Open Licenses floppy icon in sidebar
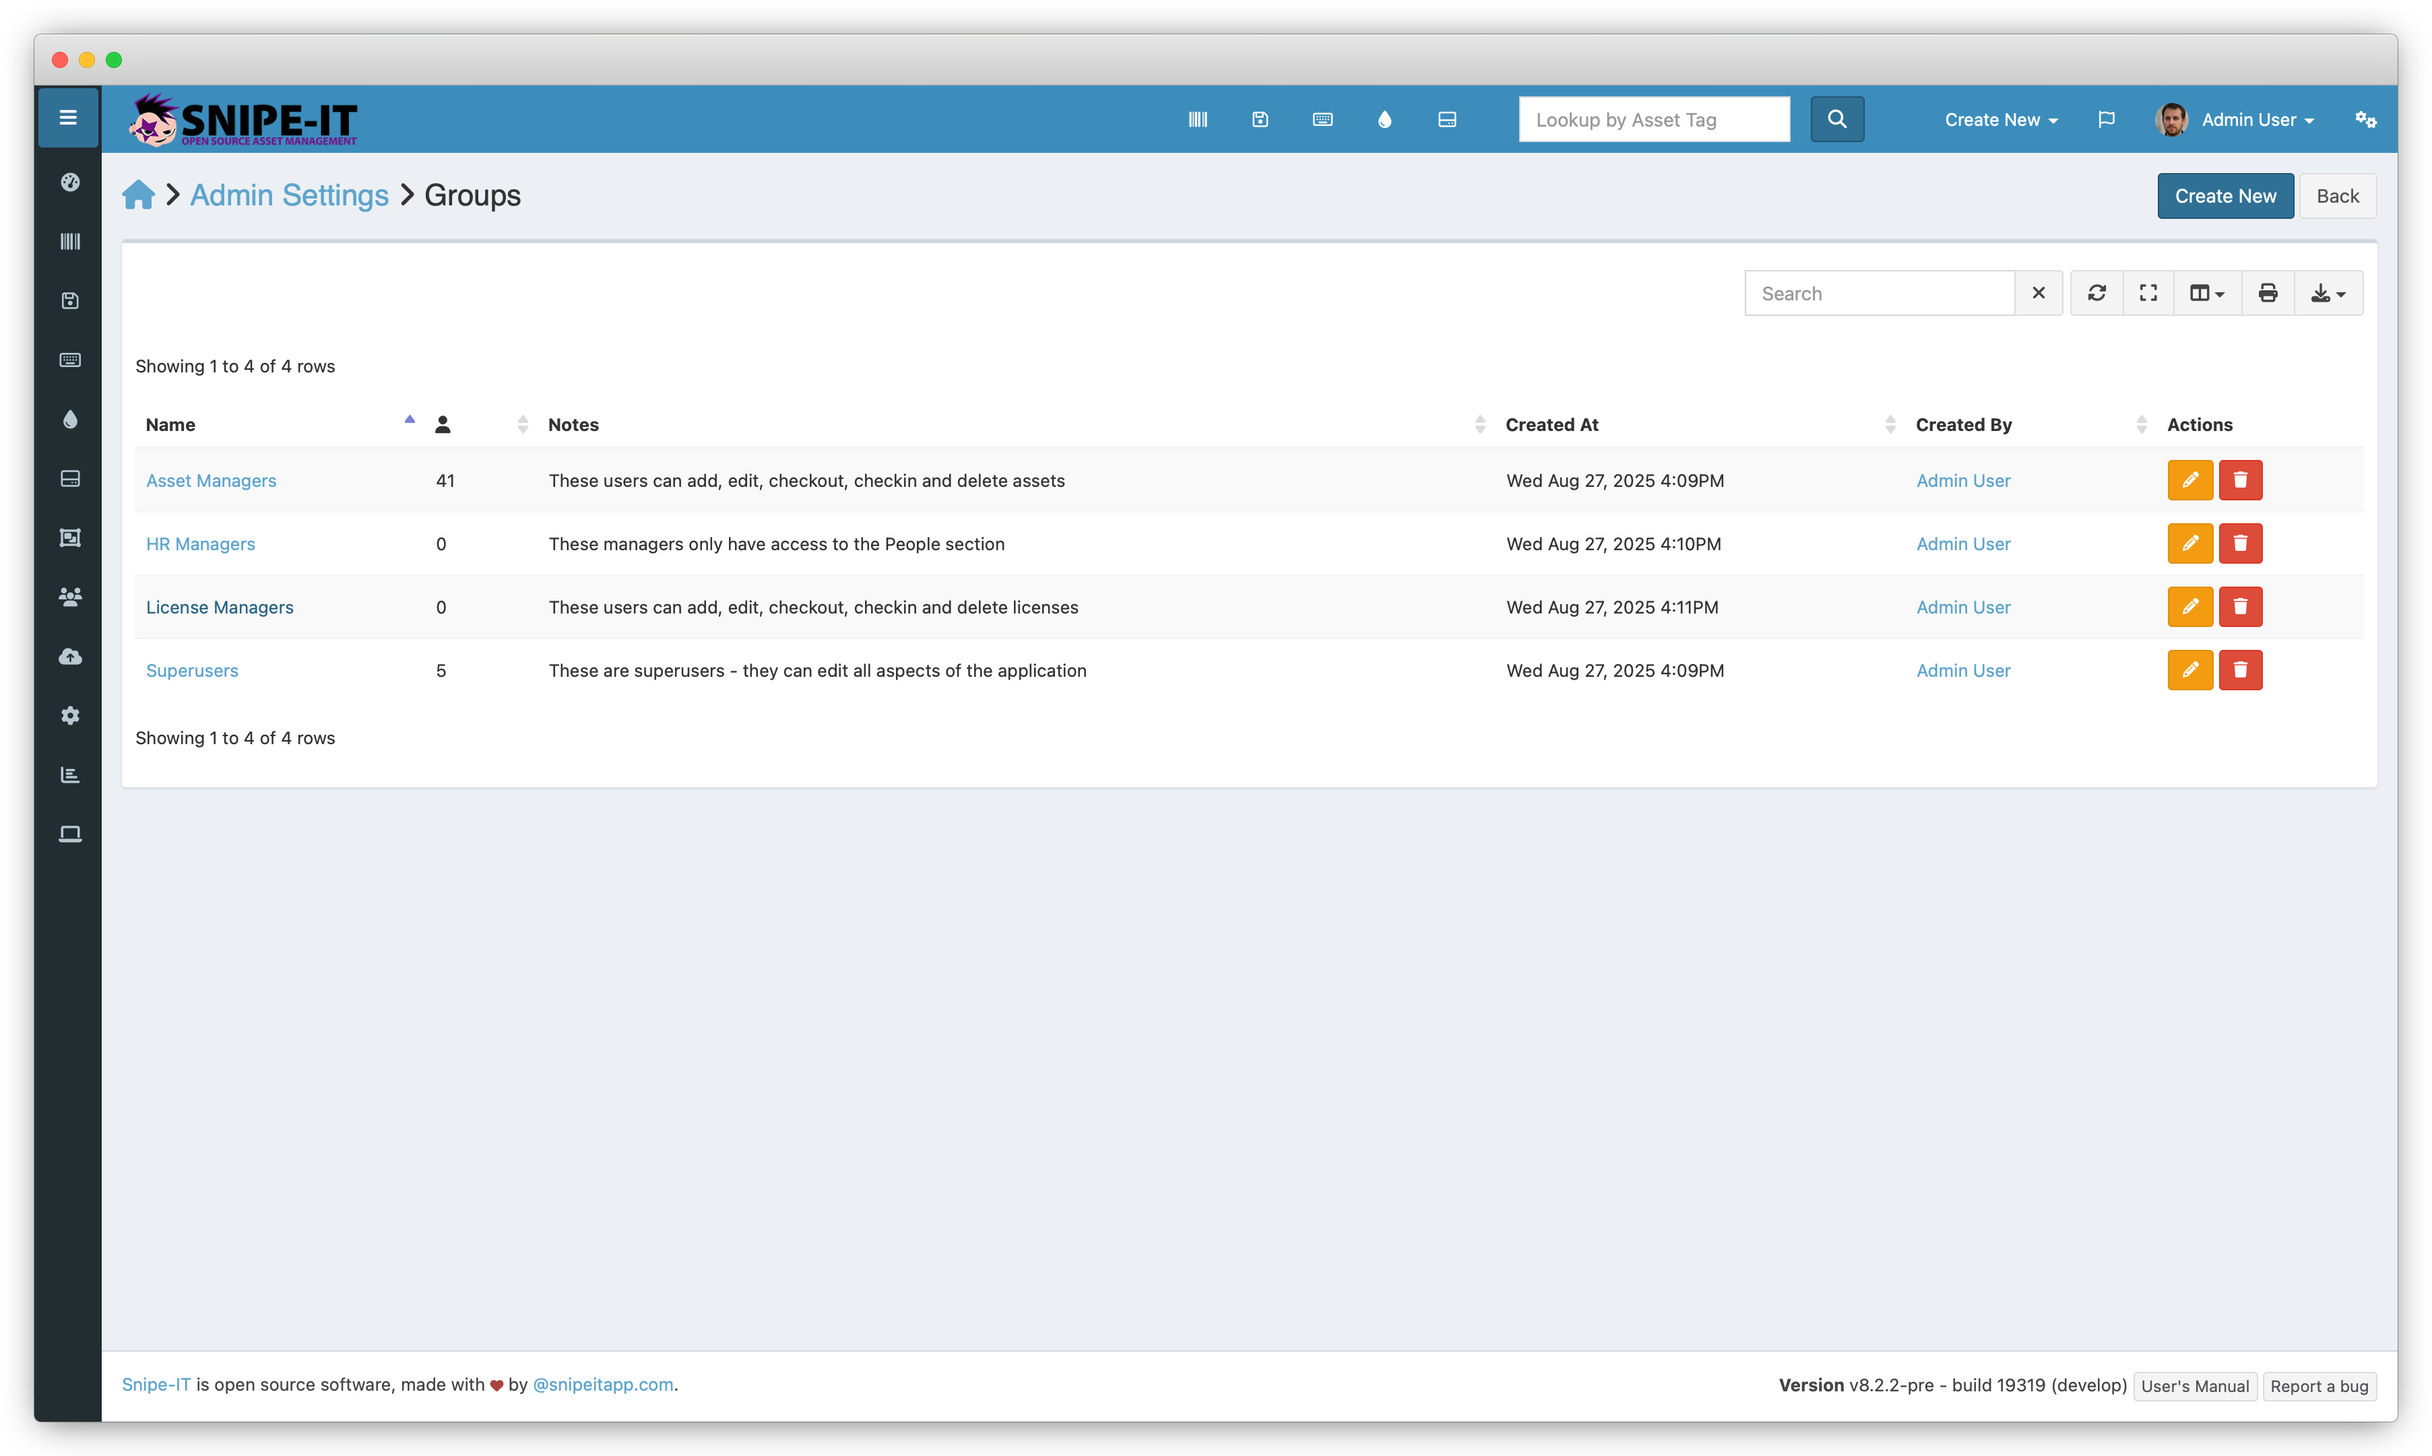The height and width of the screenshot is (1456, 2432). 69,300
